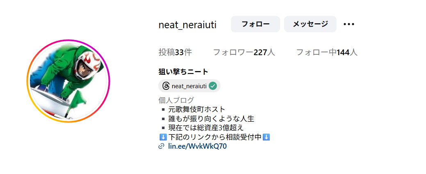The image size is (426, 174).
Task: Follow this account with the フォロー button
Action: click(x=255, y=24)
